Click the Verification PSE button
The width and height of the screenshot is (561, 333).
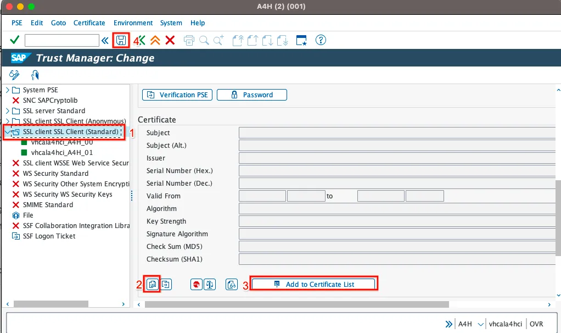[177, 95]
